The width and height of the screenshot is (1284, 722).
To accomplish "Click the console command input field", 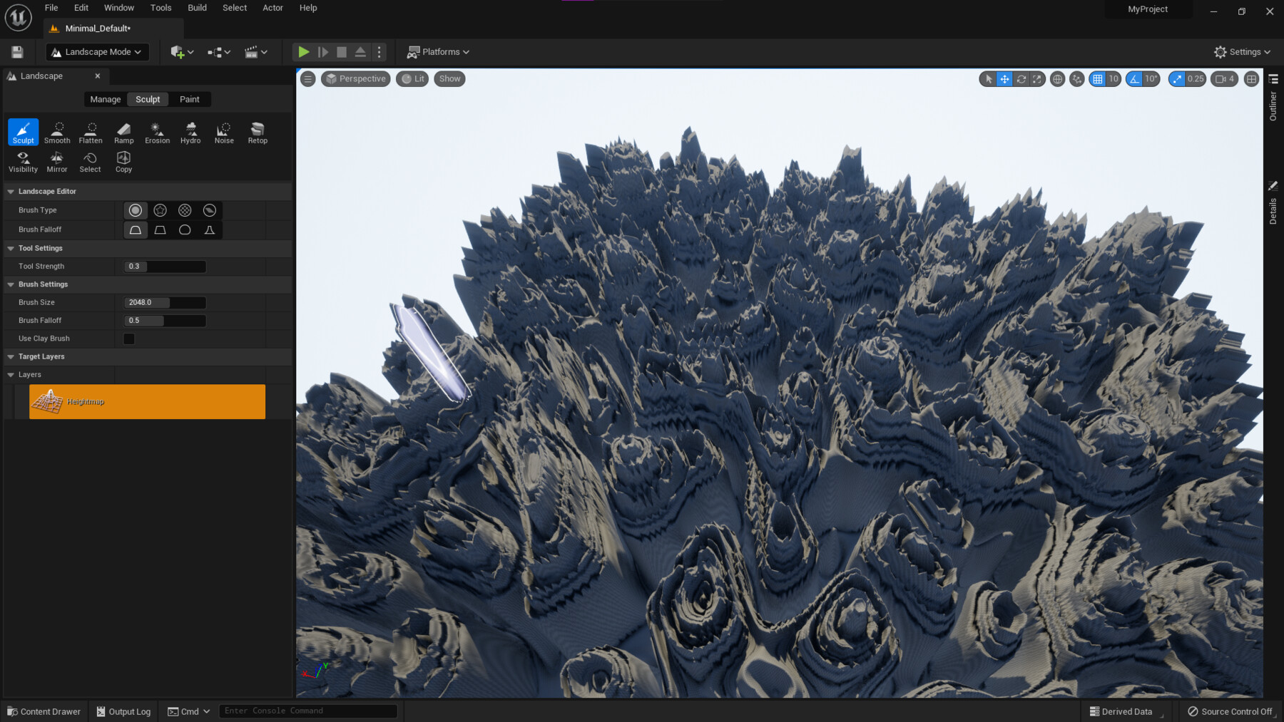I will coord(308,710).
